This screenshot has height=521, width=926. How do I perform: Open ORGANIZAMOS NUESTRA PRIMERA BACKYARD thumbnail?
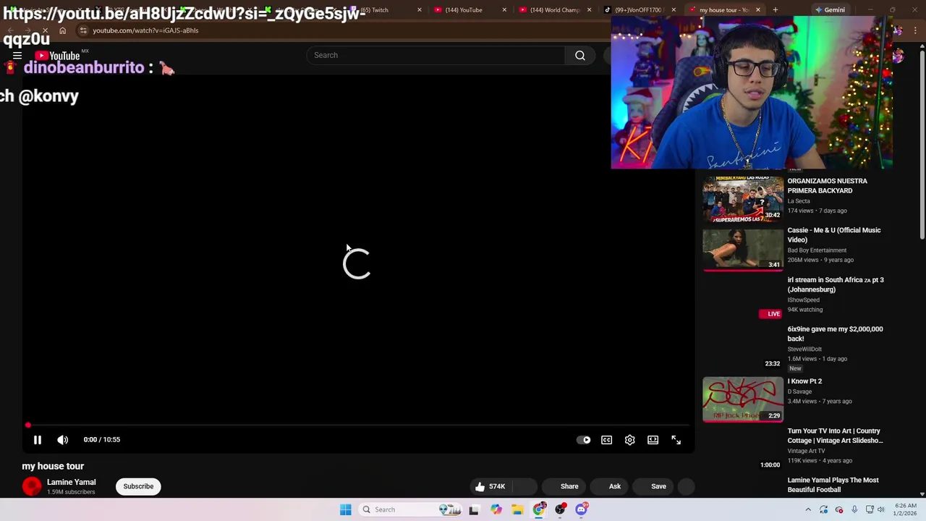[x=743, y=199]
